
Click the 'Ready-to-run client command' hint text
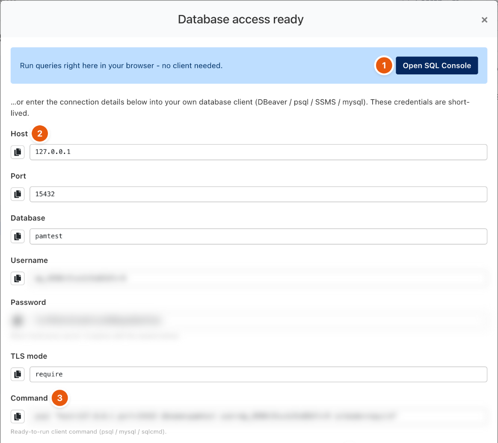(x=89, y=431)
